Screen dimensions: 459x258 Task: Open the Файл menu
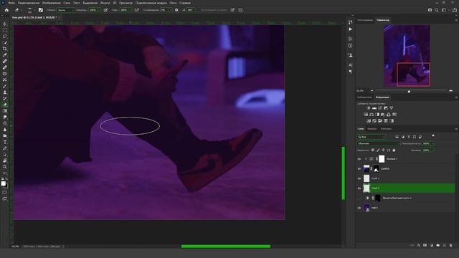point(11,3)
